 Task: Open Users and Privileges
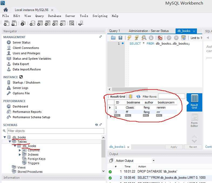26,53
